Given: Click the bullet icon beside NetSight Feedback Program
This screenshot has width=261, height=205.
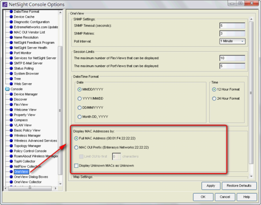Looking at the screenshot, I should 11,43.
